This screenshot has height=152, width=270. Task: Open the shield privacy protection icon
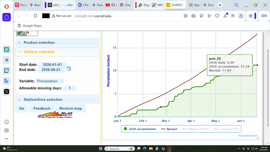(x=201, y=16)
